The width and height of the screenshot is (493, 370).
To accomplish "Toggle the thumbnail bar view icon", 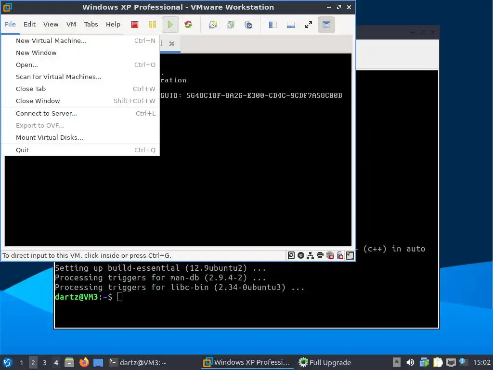I will click(290, 25).
